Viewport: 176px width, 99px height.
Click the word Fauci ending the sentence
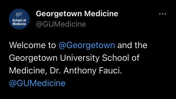tap(110, 71)
